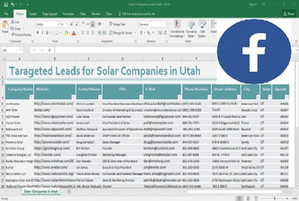Click the Facebook logo
The image size is (299, 201).
click(254, 52)
